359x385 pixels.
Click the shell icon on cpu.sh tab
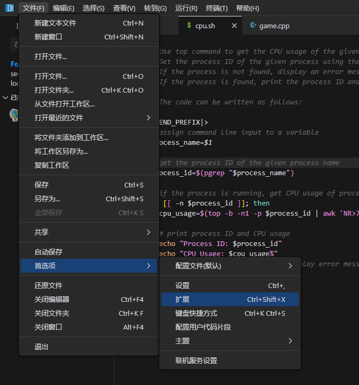pyautogui.click(x=189, y=25)
